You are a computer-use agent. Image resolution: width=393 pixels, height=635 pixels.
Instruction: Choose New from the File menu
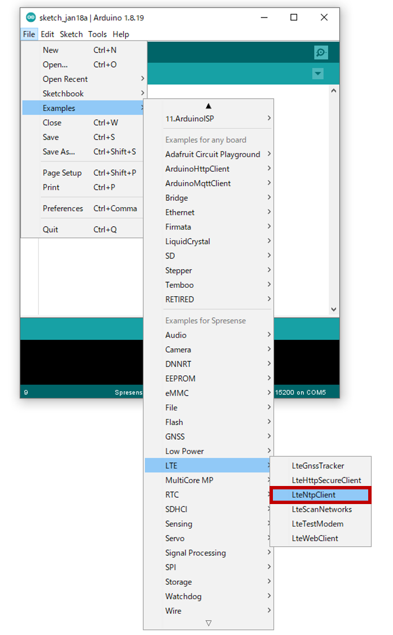[83, 50]
